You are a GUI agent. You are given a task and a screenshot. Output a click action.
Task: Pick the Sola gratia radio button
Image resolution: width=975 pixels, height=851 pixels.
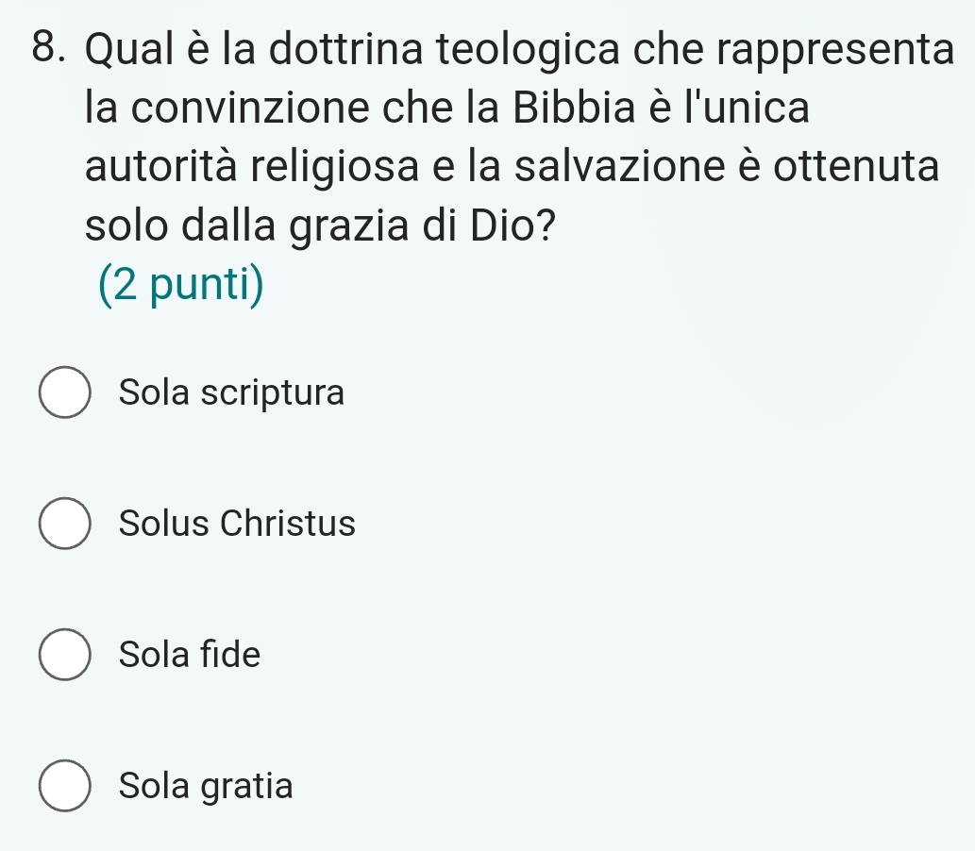(x=66, y=786)
